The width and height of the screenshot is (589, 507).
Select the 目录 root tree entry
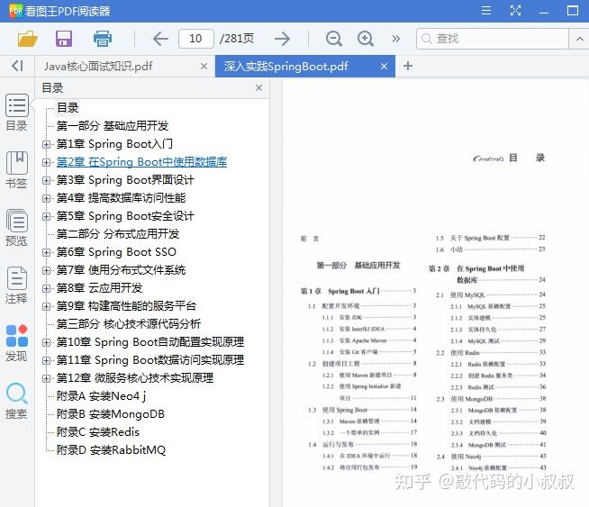68,108
